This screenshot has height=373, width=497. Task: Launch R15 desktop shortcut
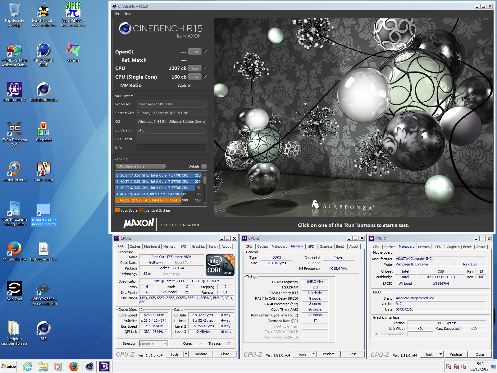43,331
